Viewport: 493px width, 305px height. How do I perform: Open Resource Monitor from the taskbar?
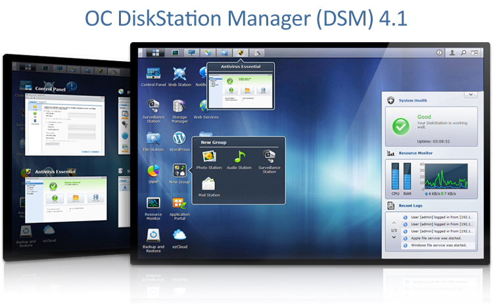175,53
